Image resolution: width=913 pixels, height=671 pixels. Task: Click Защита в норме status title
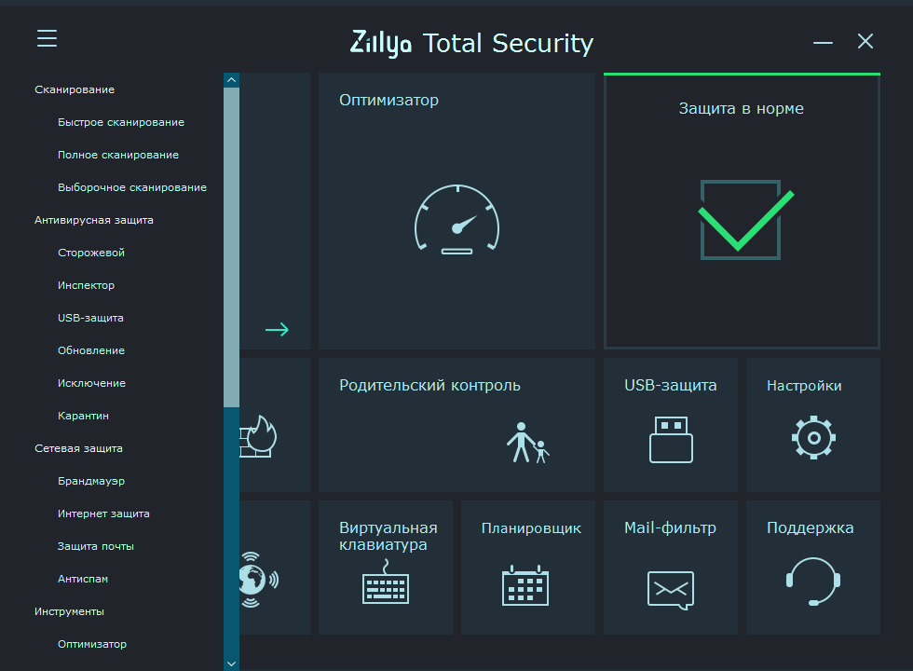742,108
